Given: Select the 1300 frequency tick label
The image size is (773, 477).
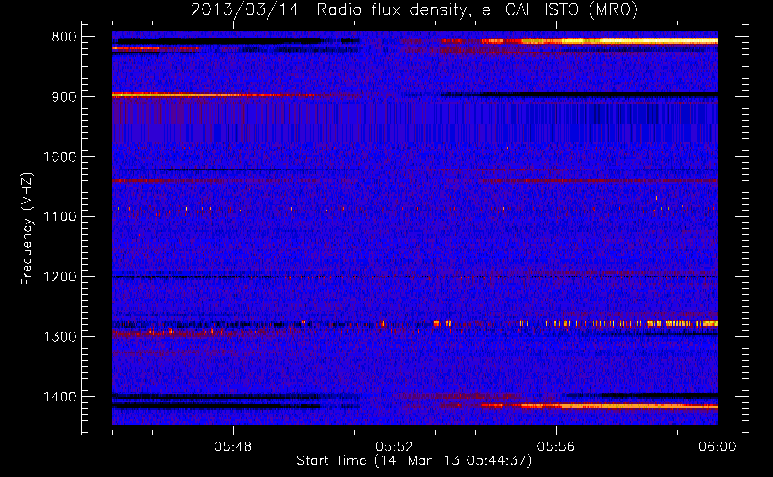Looking at the screenshot, I should pos(60,337).
